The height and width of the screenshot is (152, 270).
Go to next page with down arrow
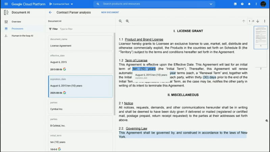(x=258, y=21)
